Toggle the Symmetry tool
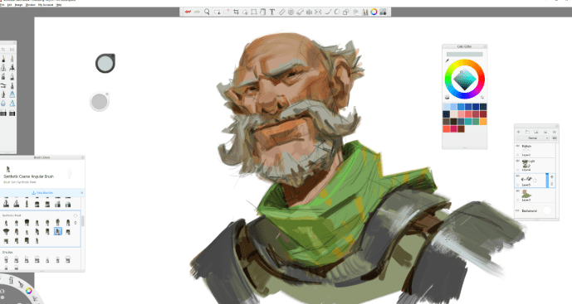The height and width of the screenshot is (304, 572). pos(309,12)
